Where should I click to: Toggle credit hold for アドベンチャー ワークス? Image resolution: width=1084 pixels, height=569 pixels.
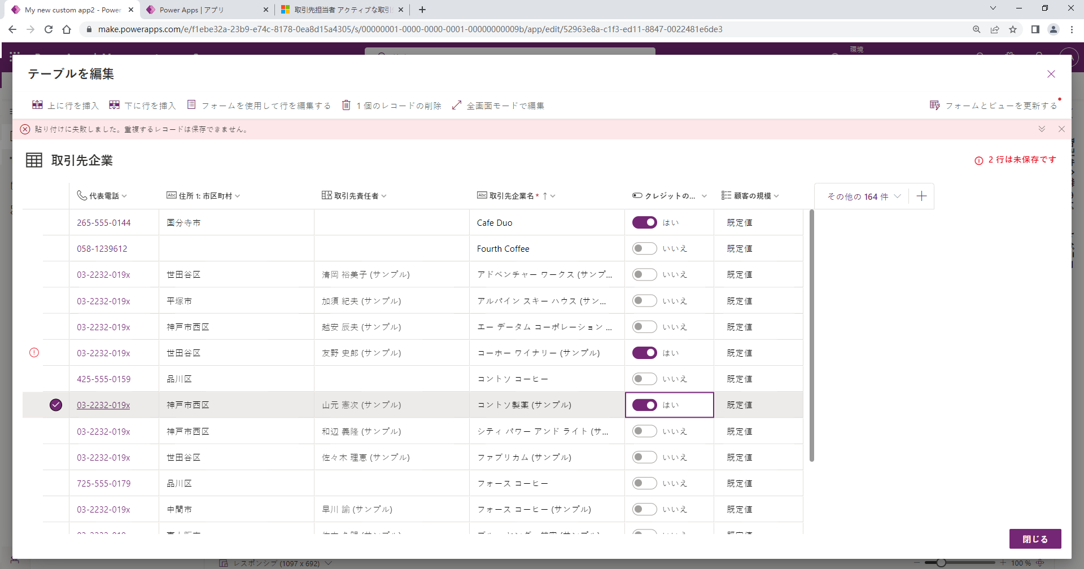tap(644, 274)
